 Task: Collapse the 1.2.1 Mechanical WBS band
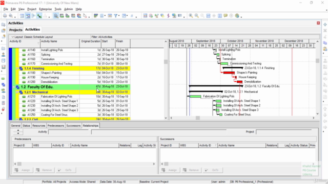(x=17, y=92)
